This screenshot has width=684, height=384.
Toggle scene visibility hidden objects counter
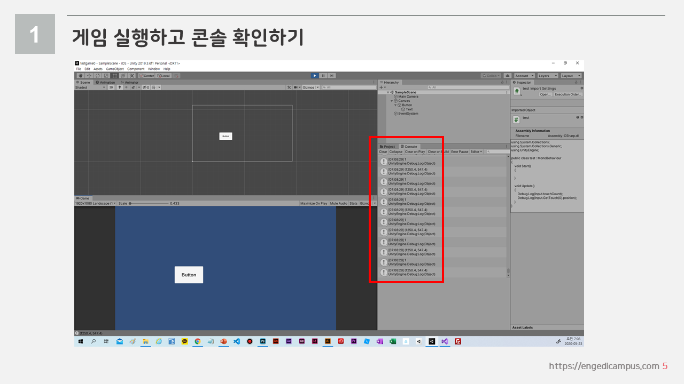coord(146,87)
